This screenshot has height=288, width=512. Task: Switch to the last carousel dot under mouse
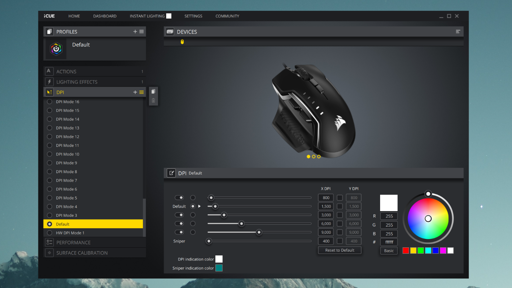(x=319, y=157)
